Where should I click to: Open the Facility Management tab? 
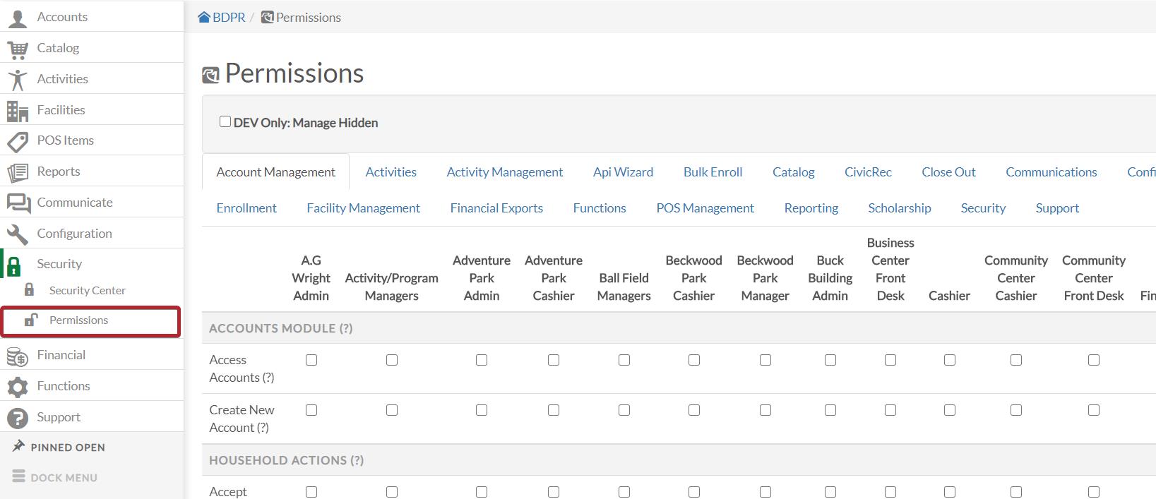click(364, 208)
